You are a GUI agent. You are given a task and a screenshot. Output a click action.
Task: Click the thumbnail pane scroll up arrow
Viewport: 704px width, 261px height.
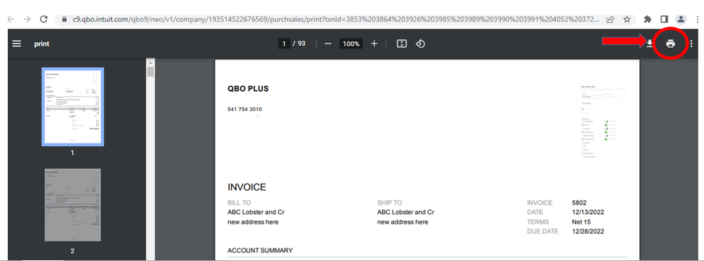click(150, 63)
